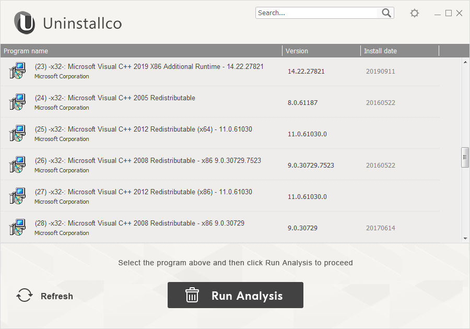
Task: Click the Uninstallco logo icon
Action: tap(25, 23)
